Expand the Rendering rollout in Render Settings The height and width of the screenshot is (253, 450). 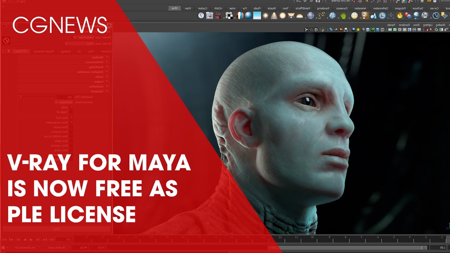[64, 67]
